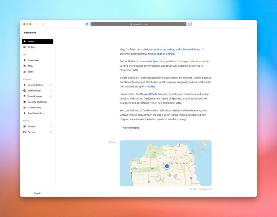Open the Design Details Podcast link
Viewport: 277px width, 217px height.
coord(154,94)
